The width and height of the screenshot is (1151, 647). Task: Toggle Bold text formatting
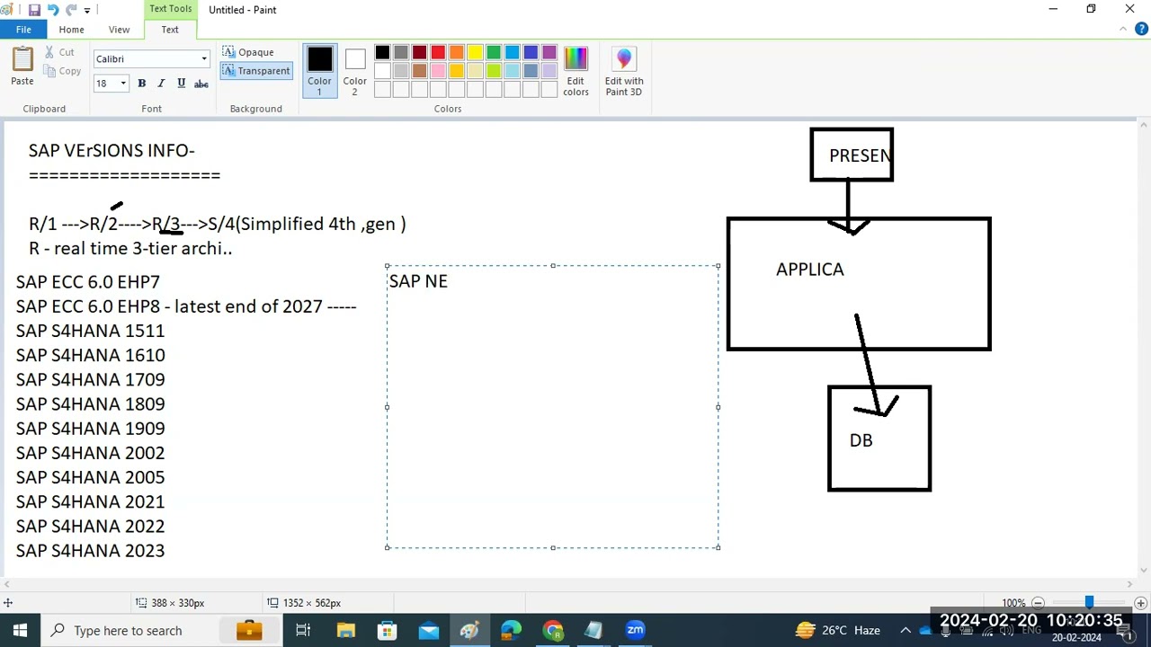click(141, 84)
